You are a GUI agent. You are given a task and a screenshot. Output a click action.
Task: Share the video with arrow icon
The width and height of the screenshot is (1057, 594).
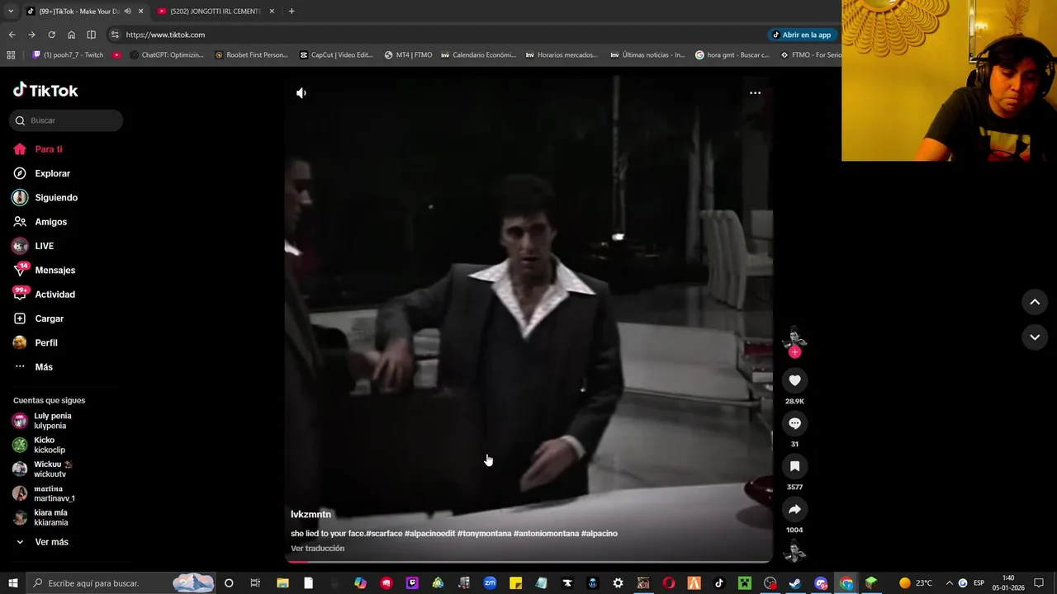point(794,509)
